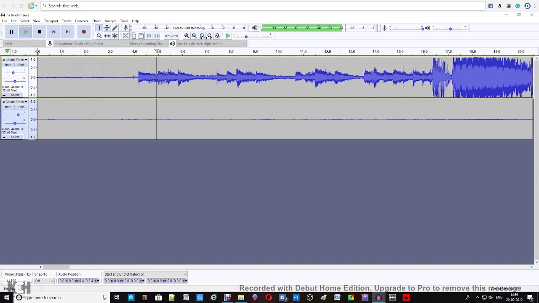Select the Draw pencil tool
The width and height of the screenshot is (539, 303).
pyautogui.click(x=115, y=28)
